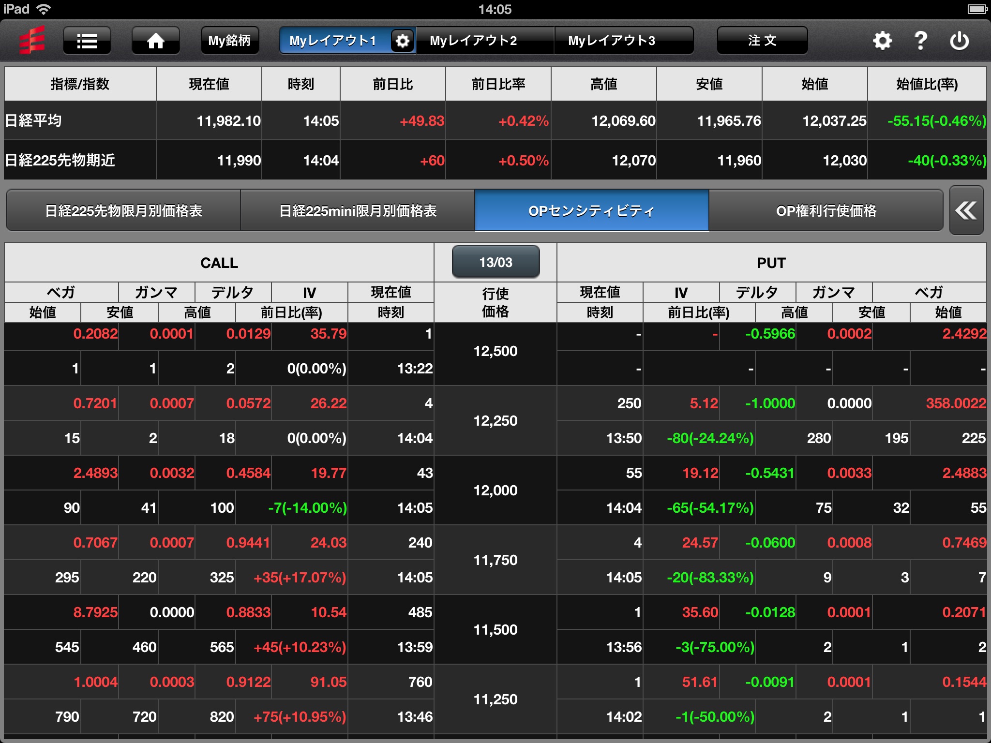
Task: Tap the 11,965.76 low value
Action: 729,121
